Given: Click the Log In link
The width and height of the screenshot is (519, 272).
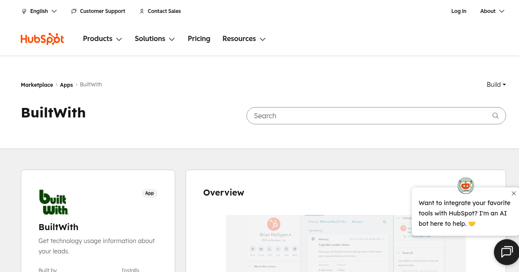Looking at the screenshot, I should pyautogui.click(x=459, y=11).
